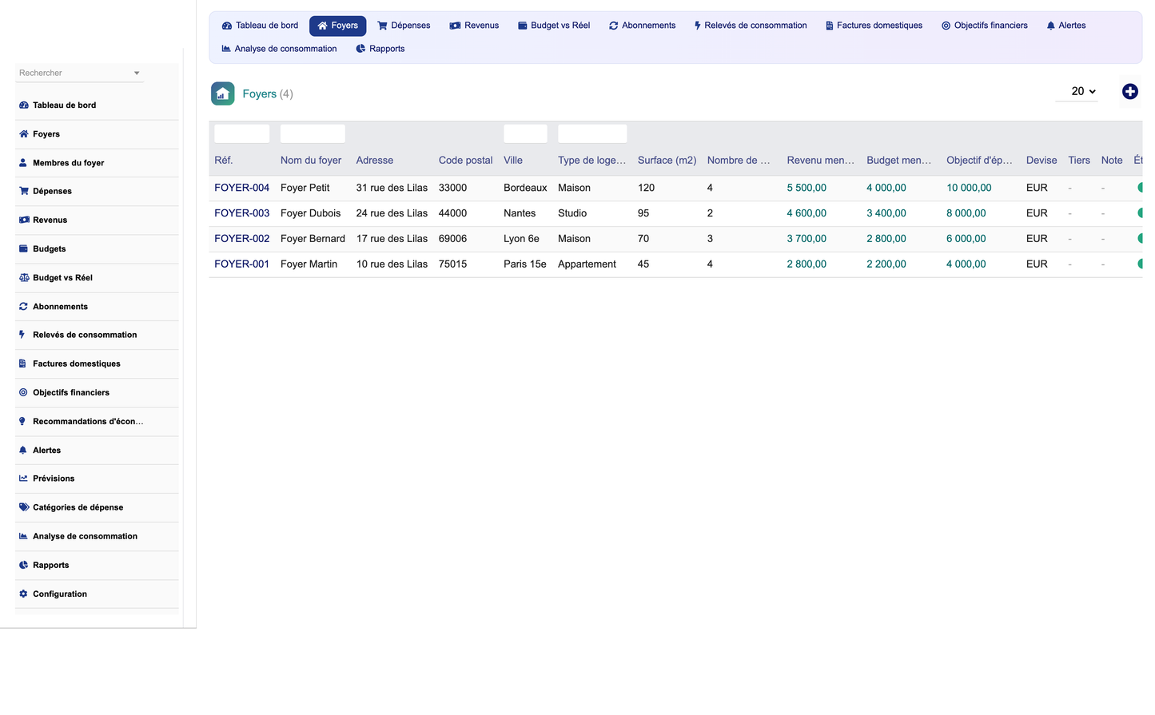Open the Objectifs financiers top tab
The width and height of the screenshot is (1155, 715).
click(x=984, y=26)
